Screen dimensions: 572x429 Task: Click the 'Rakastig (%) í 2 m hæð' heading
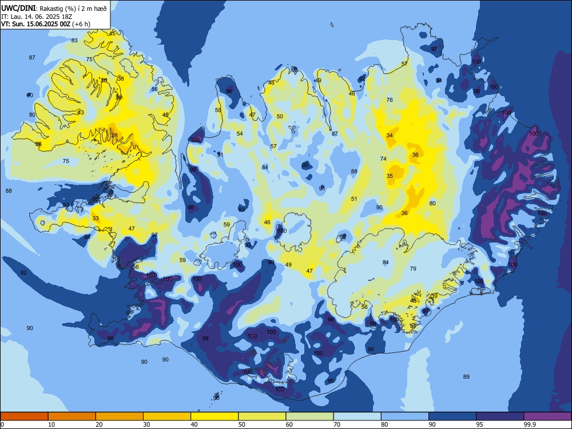73,9
